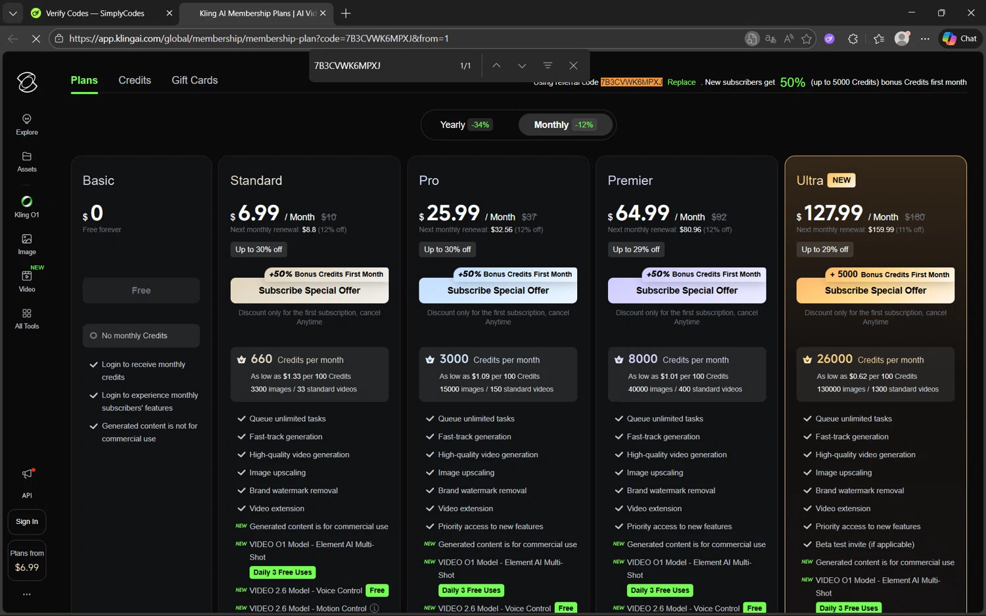The height and width of the screenshot is (616, 986).
Task: Open Assets folder in sidebar
Action: point(27,162)
